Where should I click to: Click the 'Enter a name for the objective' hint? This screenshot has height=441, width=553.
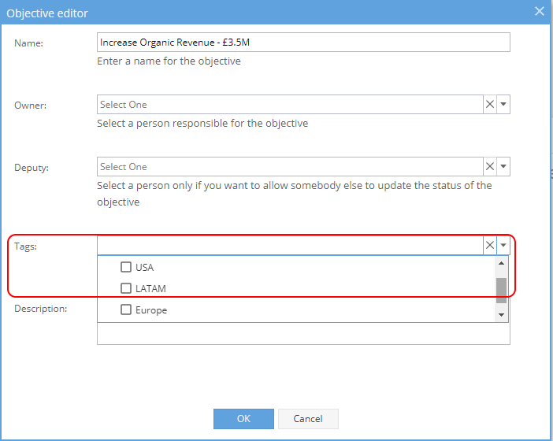[169, 61]
